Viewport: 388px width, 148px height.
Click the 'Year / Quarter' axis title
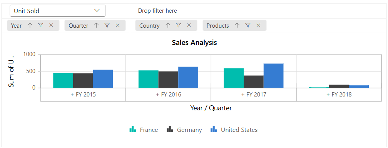[211, 108]
